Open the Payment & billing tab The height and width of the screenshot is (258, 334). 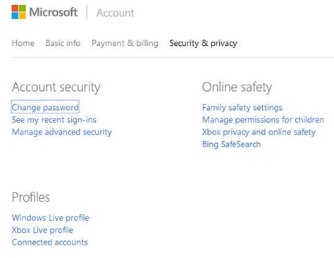pyautogui.click(x=125, y=43)
